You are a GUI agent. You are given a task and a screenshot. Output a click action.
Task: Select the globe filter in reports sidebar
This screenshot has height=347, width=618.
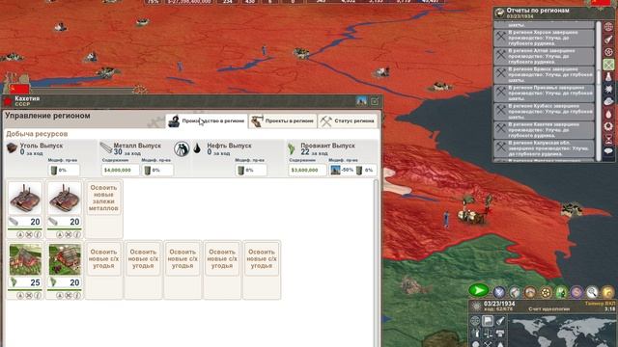609,27
